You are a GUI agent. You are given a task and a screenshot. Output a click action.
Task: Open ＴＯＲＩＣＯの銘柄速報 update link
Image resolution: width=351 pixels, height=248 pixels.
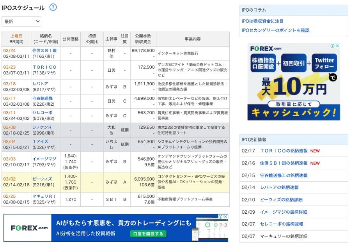tap(284, 151)
